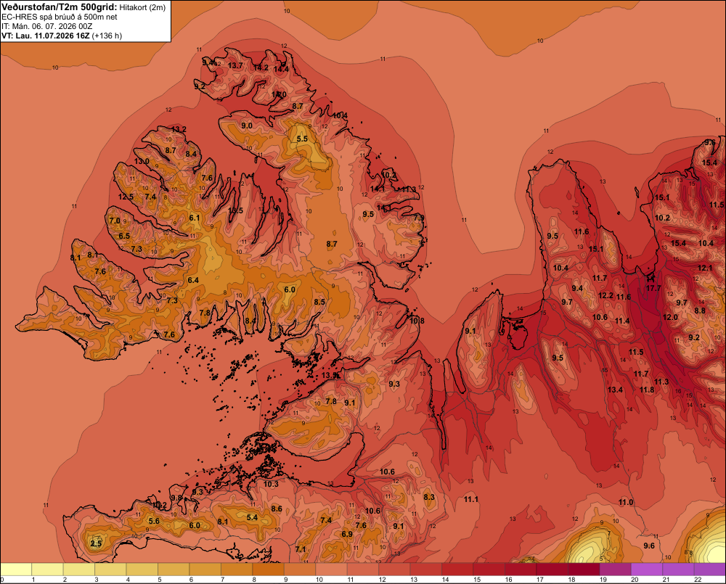Viewport: 726px width, 584px height.
Task: Click the 14.4 temperature value
Action: pos(281,70)
